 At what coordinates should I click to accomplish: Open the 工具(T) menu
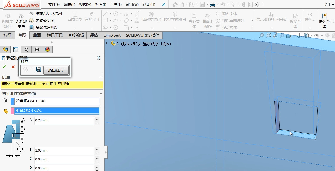[116, 4]
